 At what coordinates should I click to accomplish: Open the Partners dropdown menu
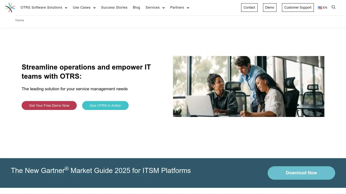pos(177,8)
